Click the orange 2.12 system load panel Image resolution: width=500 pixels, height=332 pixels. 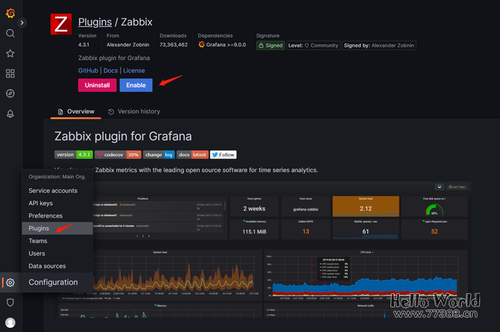click(x=366, y=206)
